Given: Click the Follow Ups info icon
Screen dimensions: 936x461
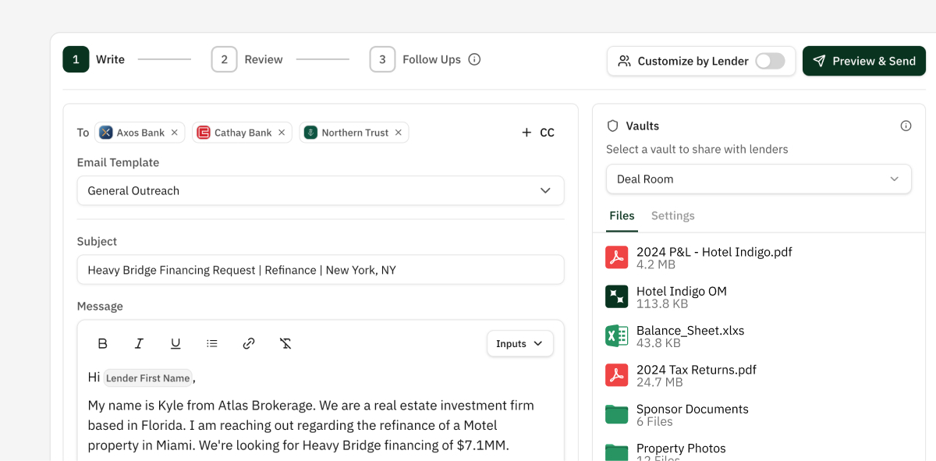Looking at the screenshot, I should [474, 59].
